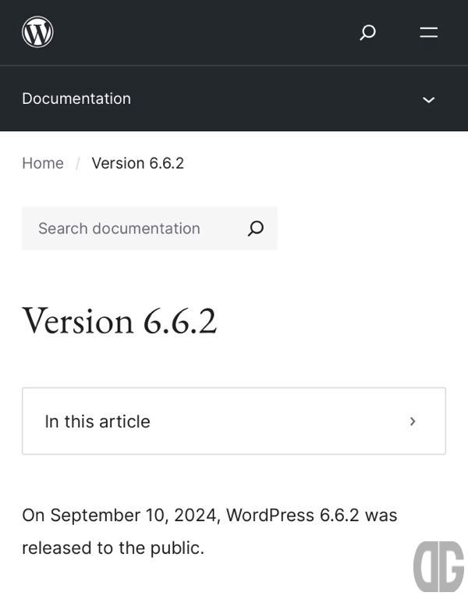Click blank area right of search box
468x596 pixels.
pos(360,228)
